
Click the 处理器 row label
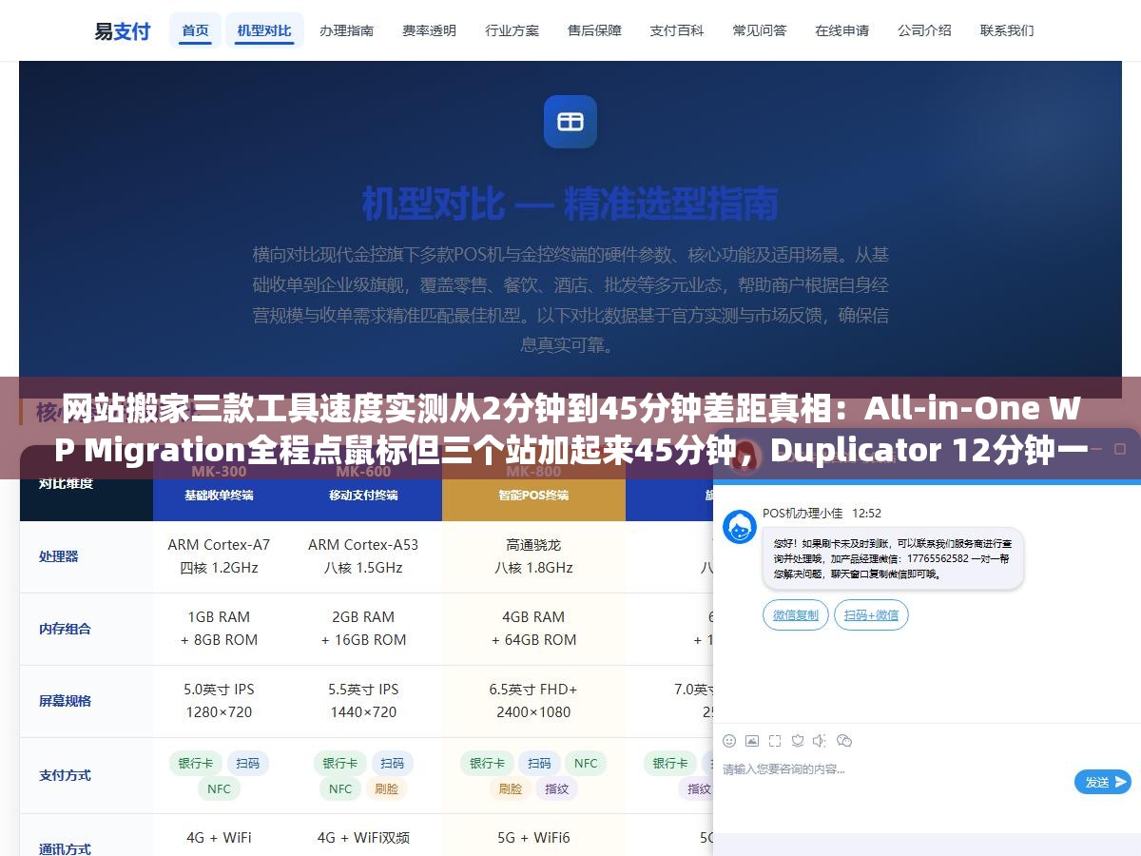(x=59, y=556)
